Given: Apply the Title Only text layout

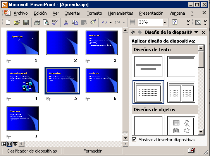Looking at the screenshot, I should (x=181, y=67).
